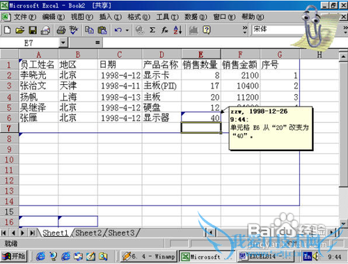The width and height of the screenshot is (348, 264).
Task: Open the Name Box dropdown arrow
Action: [x=63, y=42]
